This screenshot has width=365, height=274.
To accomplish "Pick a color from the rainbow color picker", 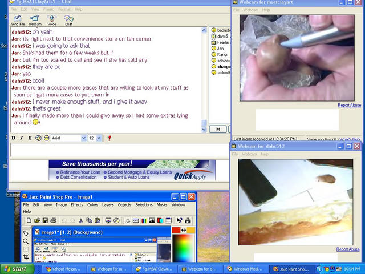I will coord(184,248).
